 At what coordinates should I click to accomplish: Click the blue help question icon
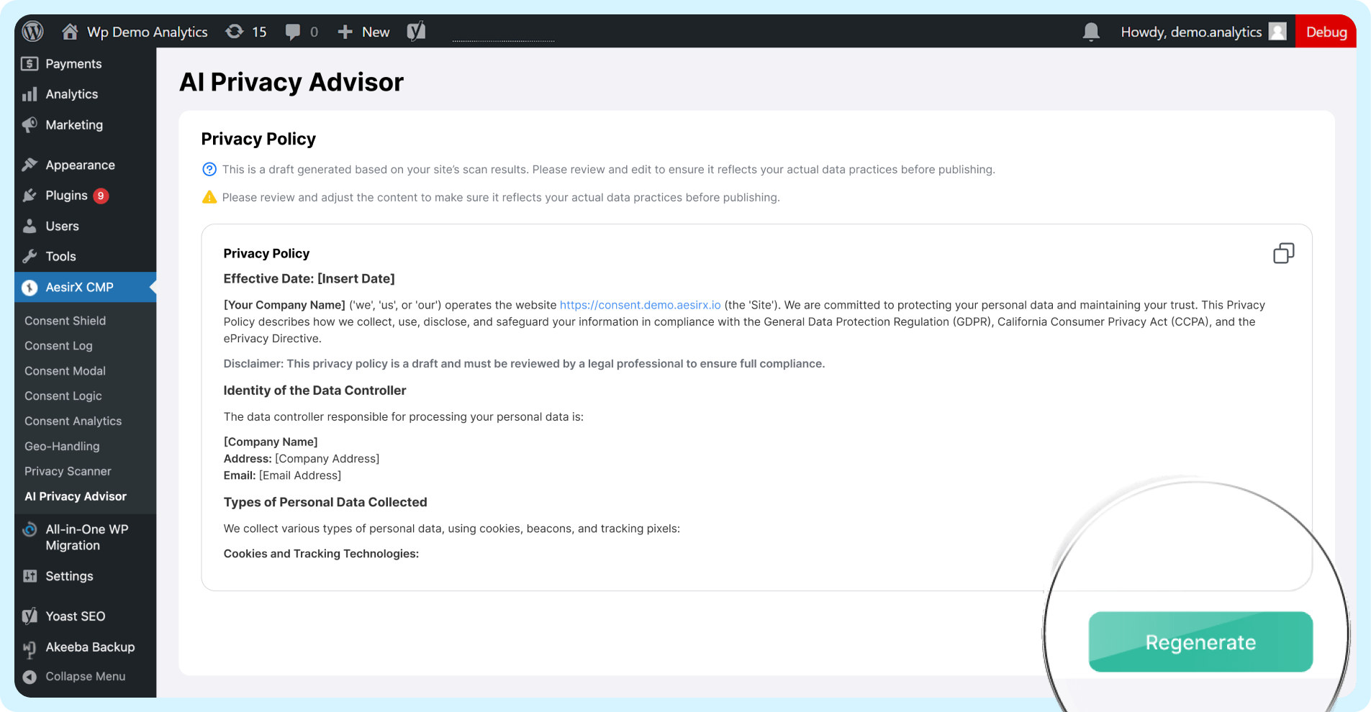pyautogui.click(x=209, y=170)
